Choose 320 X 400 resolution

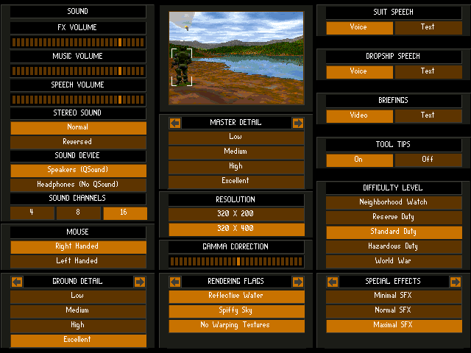[x=236, y=229]
